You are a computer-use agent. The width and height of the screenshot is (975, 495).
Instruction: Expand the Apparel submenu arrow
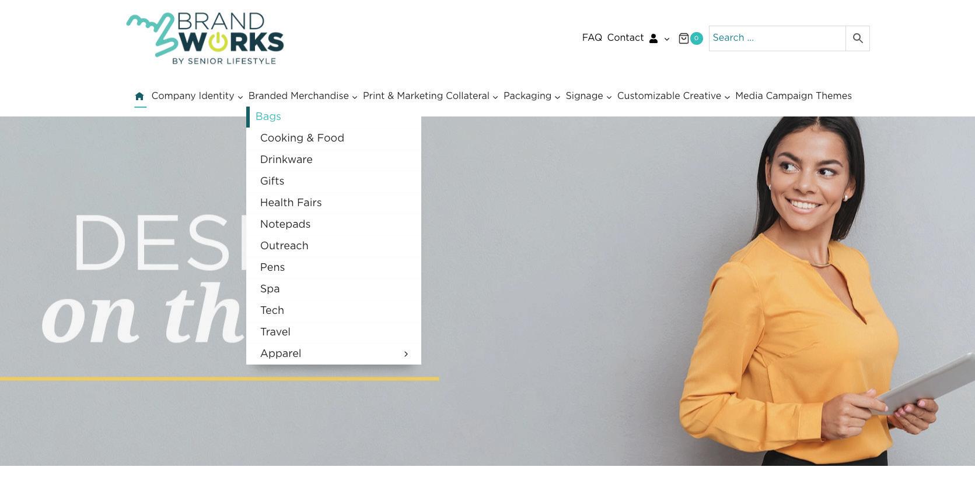406,354
